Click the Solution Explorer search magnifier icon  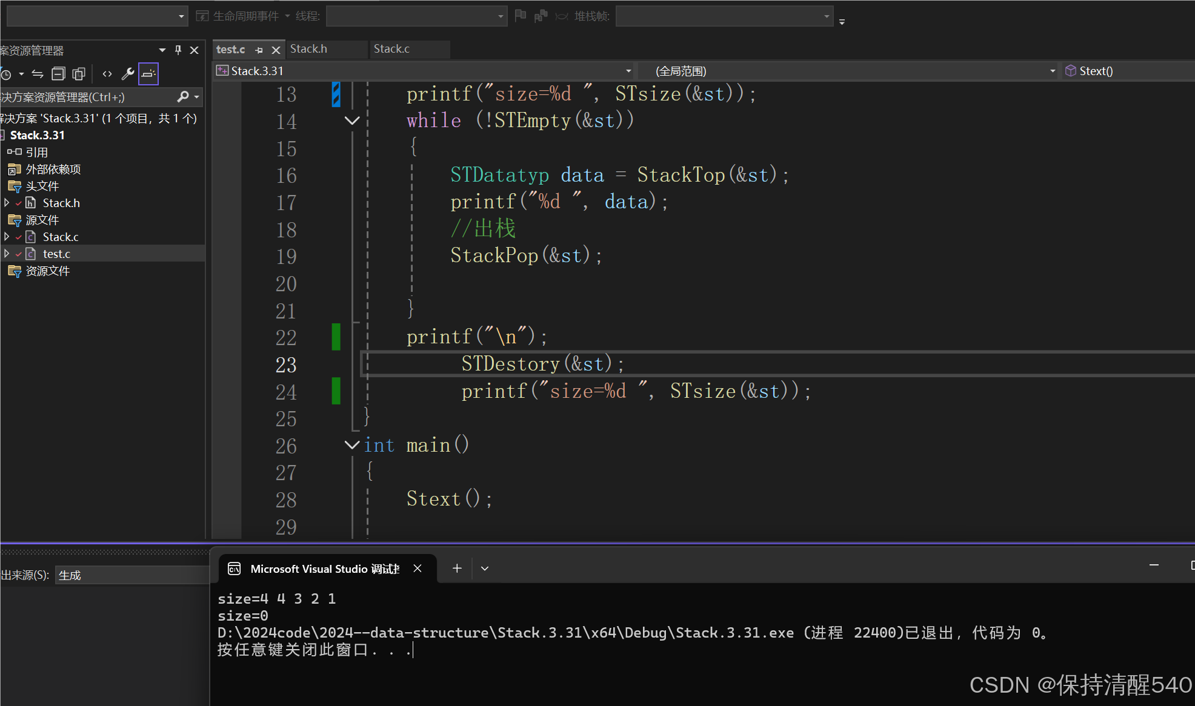[x=183, y=97]
